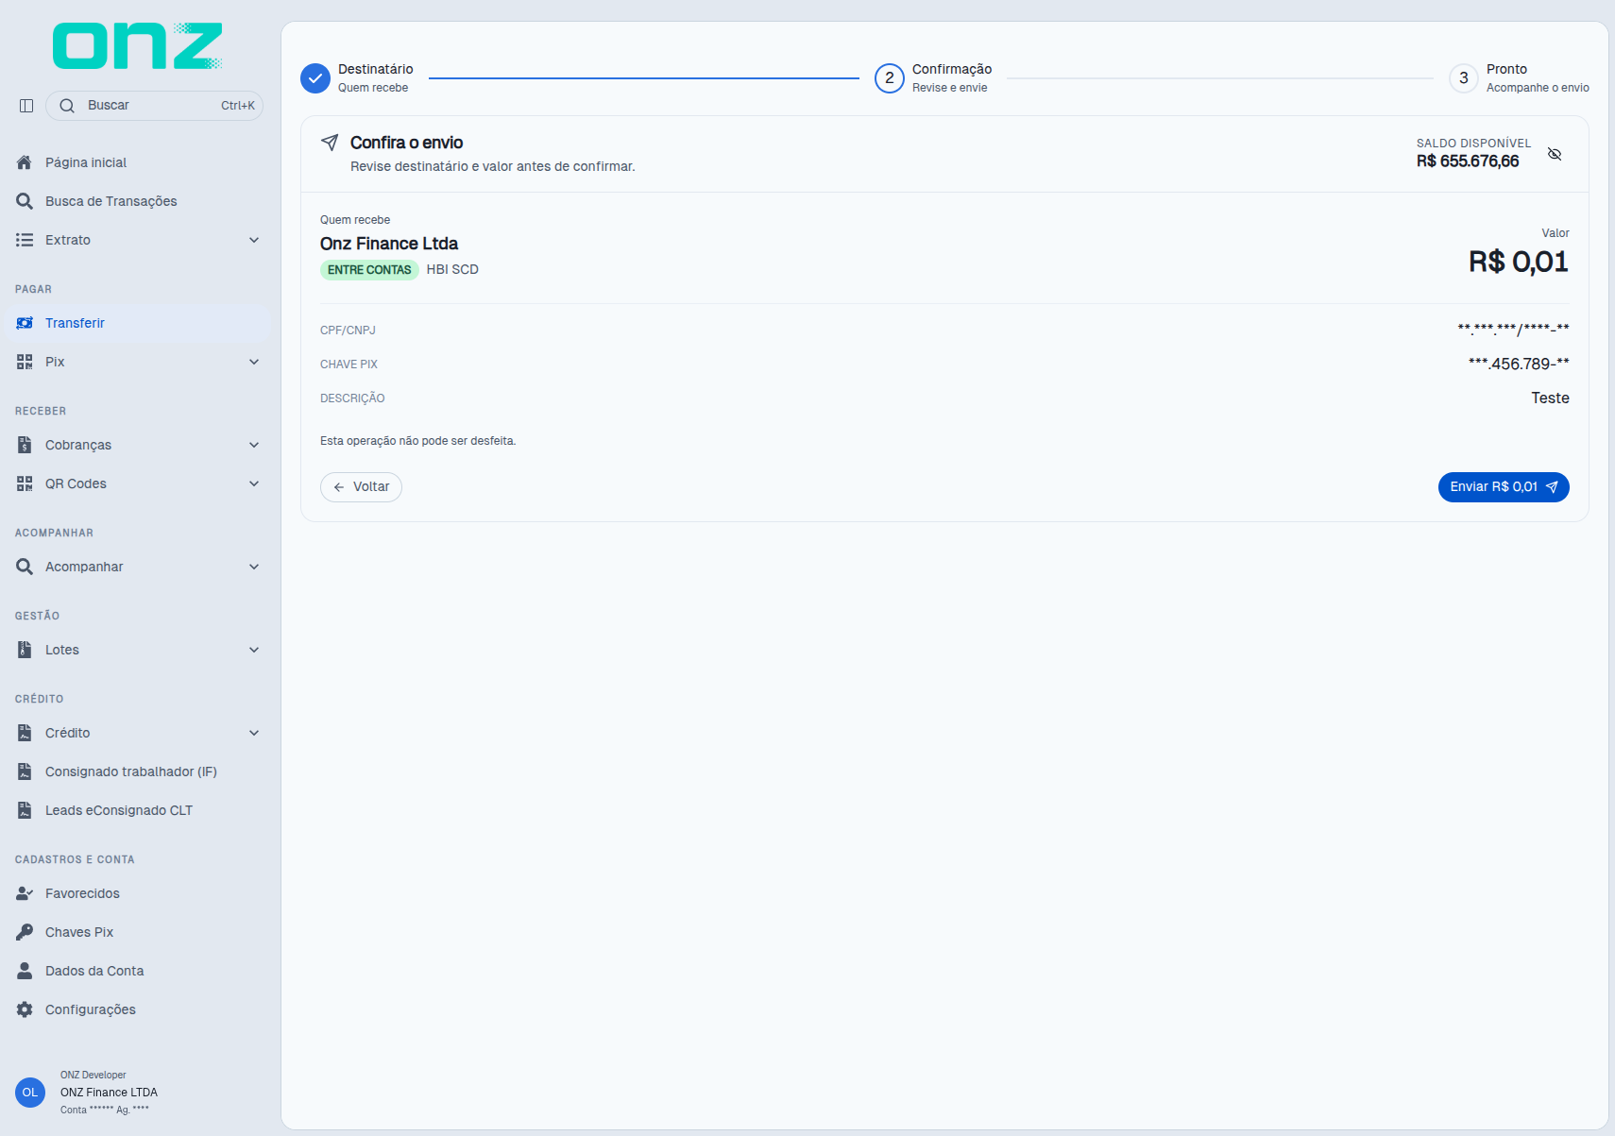Click the Leads eConsignado document icon
Image resolution: width=1615 pixels, height=1136 pixels.
[25, 810]
